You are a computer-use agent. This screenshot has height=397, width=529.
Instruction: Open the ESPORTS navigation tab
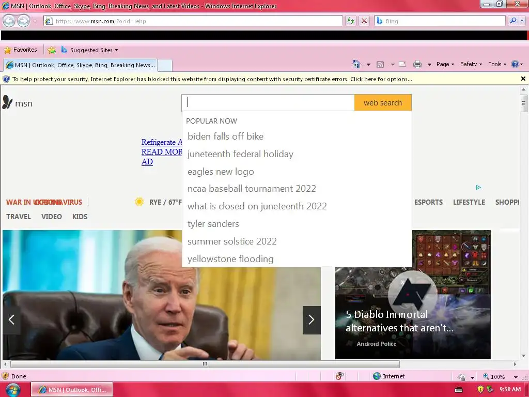[428, 202]
